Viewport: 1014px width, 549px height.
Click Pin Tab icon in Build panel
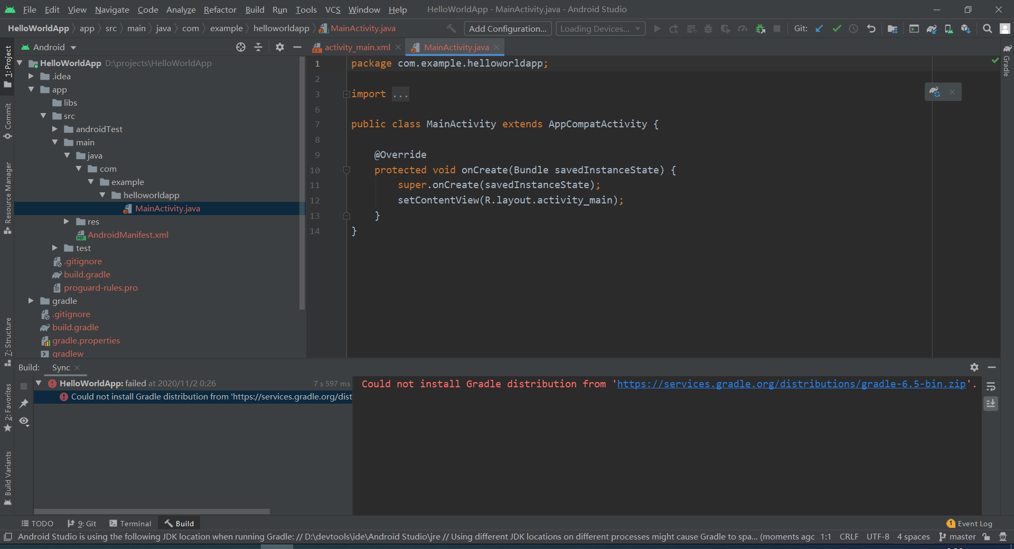point(24,404)
